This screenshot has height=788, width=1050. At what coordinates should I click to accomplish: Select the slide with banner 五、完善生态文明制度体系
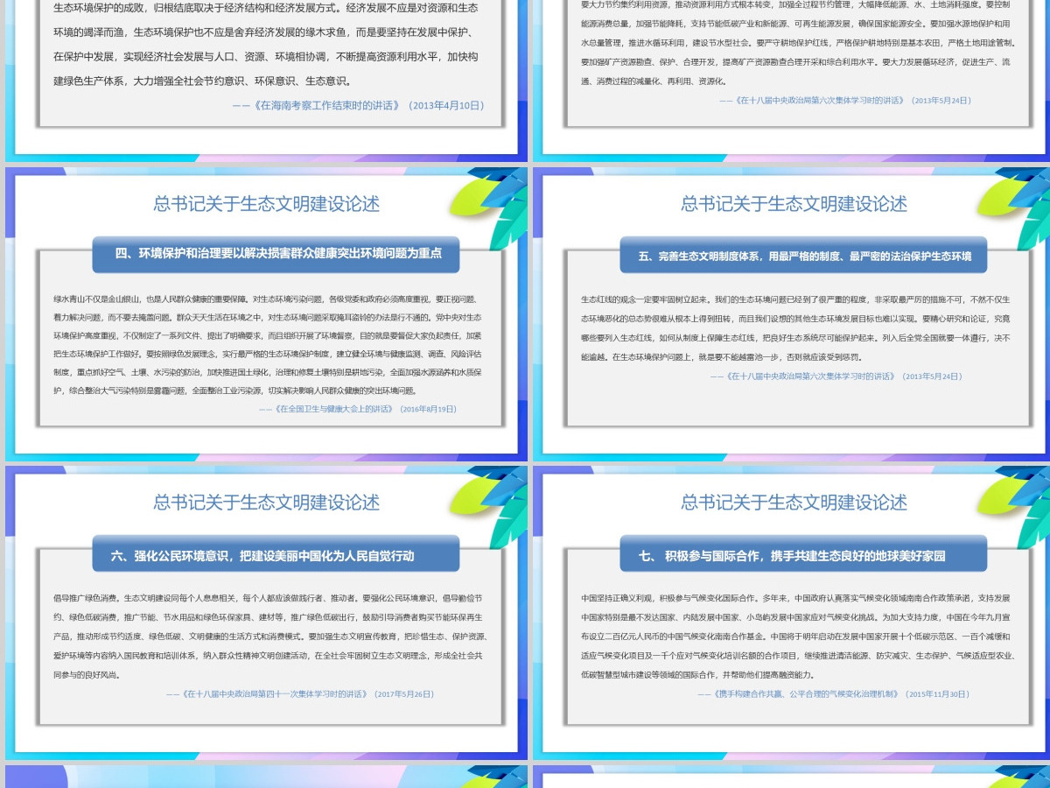[x=791, y=314]
